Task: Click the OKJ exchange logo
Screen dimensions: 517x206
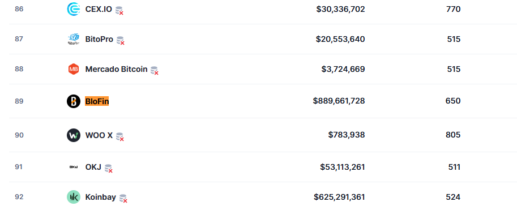Action: pyautogui.click(x=73, y=167)
